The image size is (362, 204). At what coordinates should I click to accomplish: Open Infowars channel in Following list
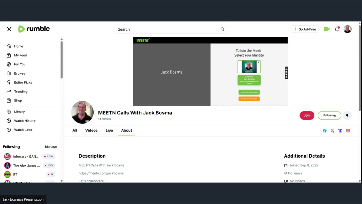(26, 156)
